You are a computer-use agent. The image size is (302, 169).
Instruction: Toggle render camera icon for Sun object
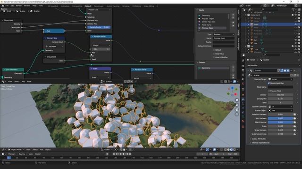[299, 40]
